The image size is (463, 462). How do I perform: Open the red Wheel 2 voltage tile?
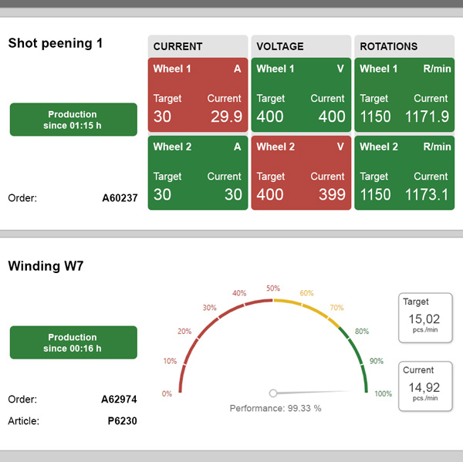pyautogui.click(x=301, y=173)
